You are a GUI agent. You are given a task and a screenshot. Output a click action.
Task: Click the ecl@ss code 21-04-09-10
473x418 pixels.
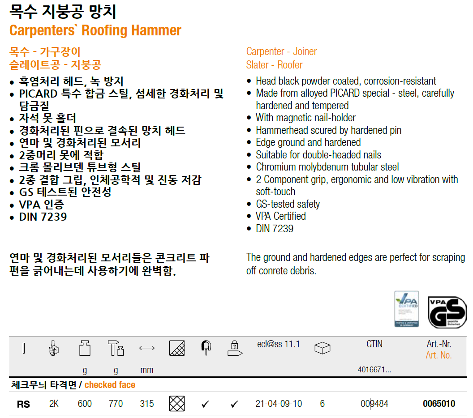[x=279, y=404]
